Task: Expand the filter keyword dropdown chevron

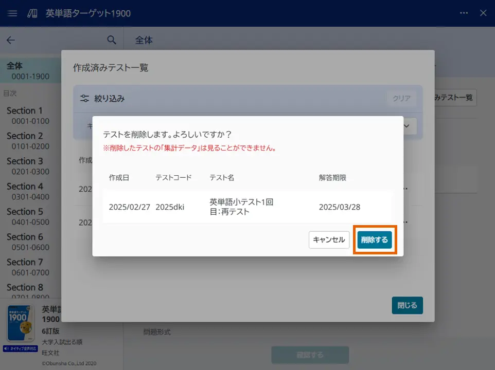Action: (x=406, y=126)
